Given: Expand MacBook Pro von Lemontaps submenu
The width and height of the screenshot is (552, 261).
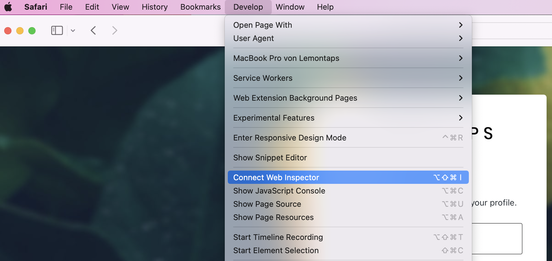Looking at the screenshot, I should tap(348, 58).
